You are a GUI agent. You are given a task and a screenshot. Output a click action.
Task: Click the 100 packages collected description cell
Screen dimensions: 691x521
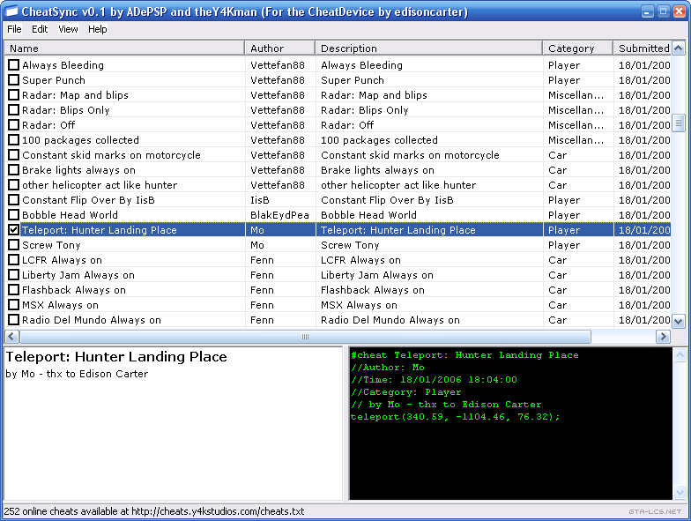(x=379, y=140)
